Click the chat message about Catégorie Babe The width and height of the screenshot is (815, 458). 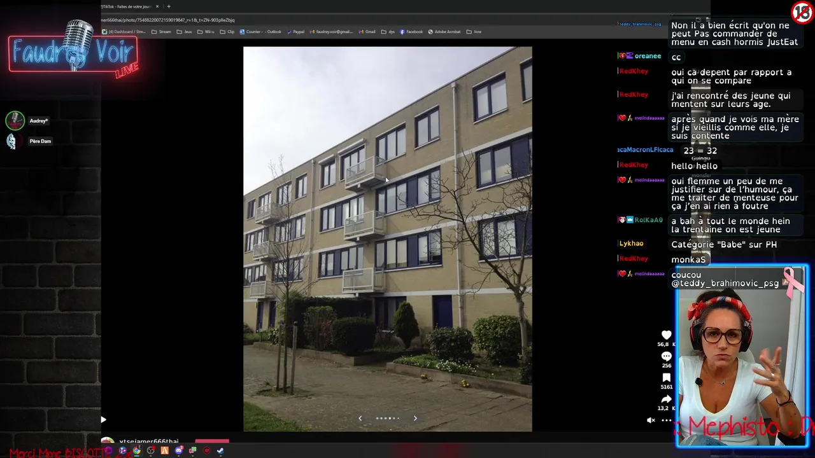point(724,244)
